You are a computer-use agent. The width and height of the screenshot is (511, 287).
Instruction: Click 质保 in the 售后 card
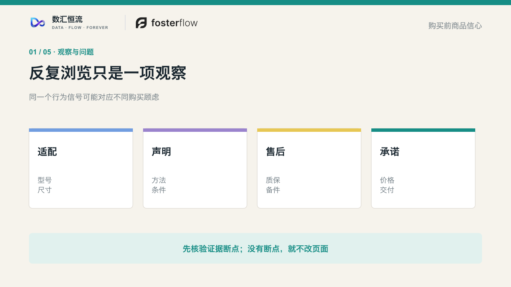[x=273, y=180]
